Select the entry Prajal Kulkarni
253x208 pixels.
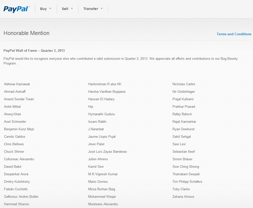183,99
